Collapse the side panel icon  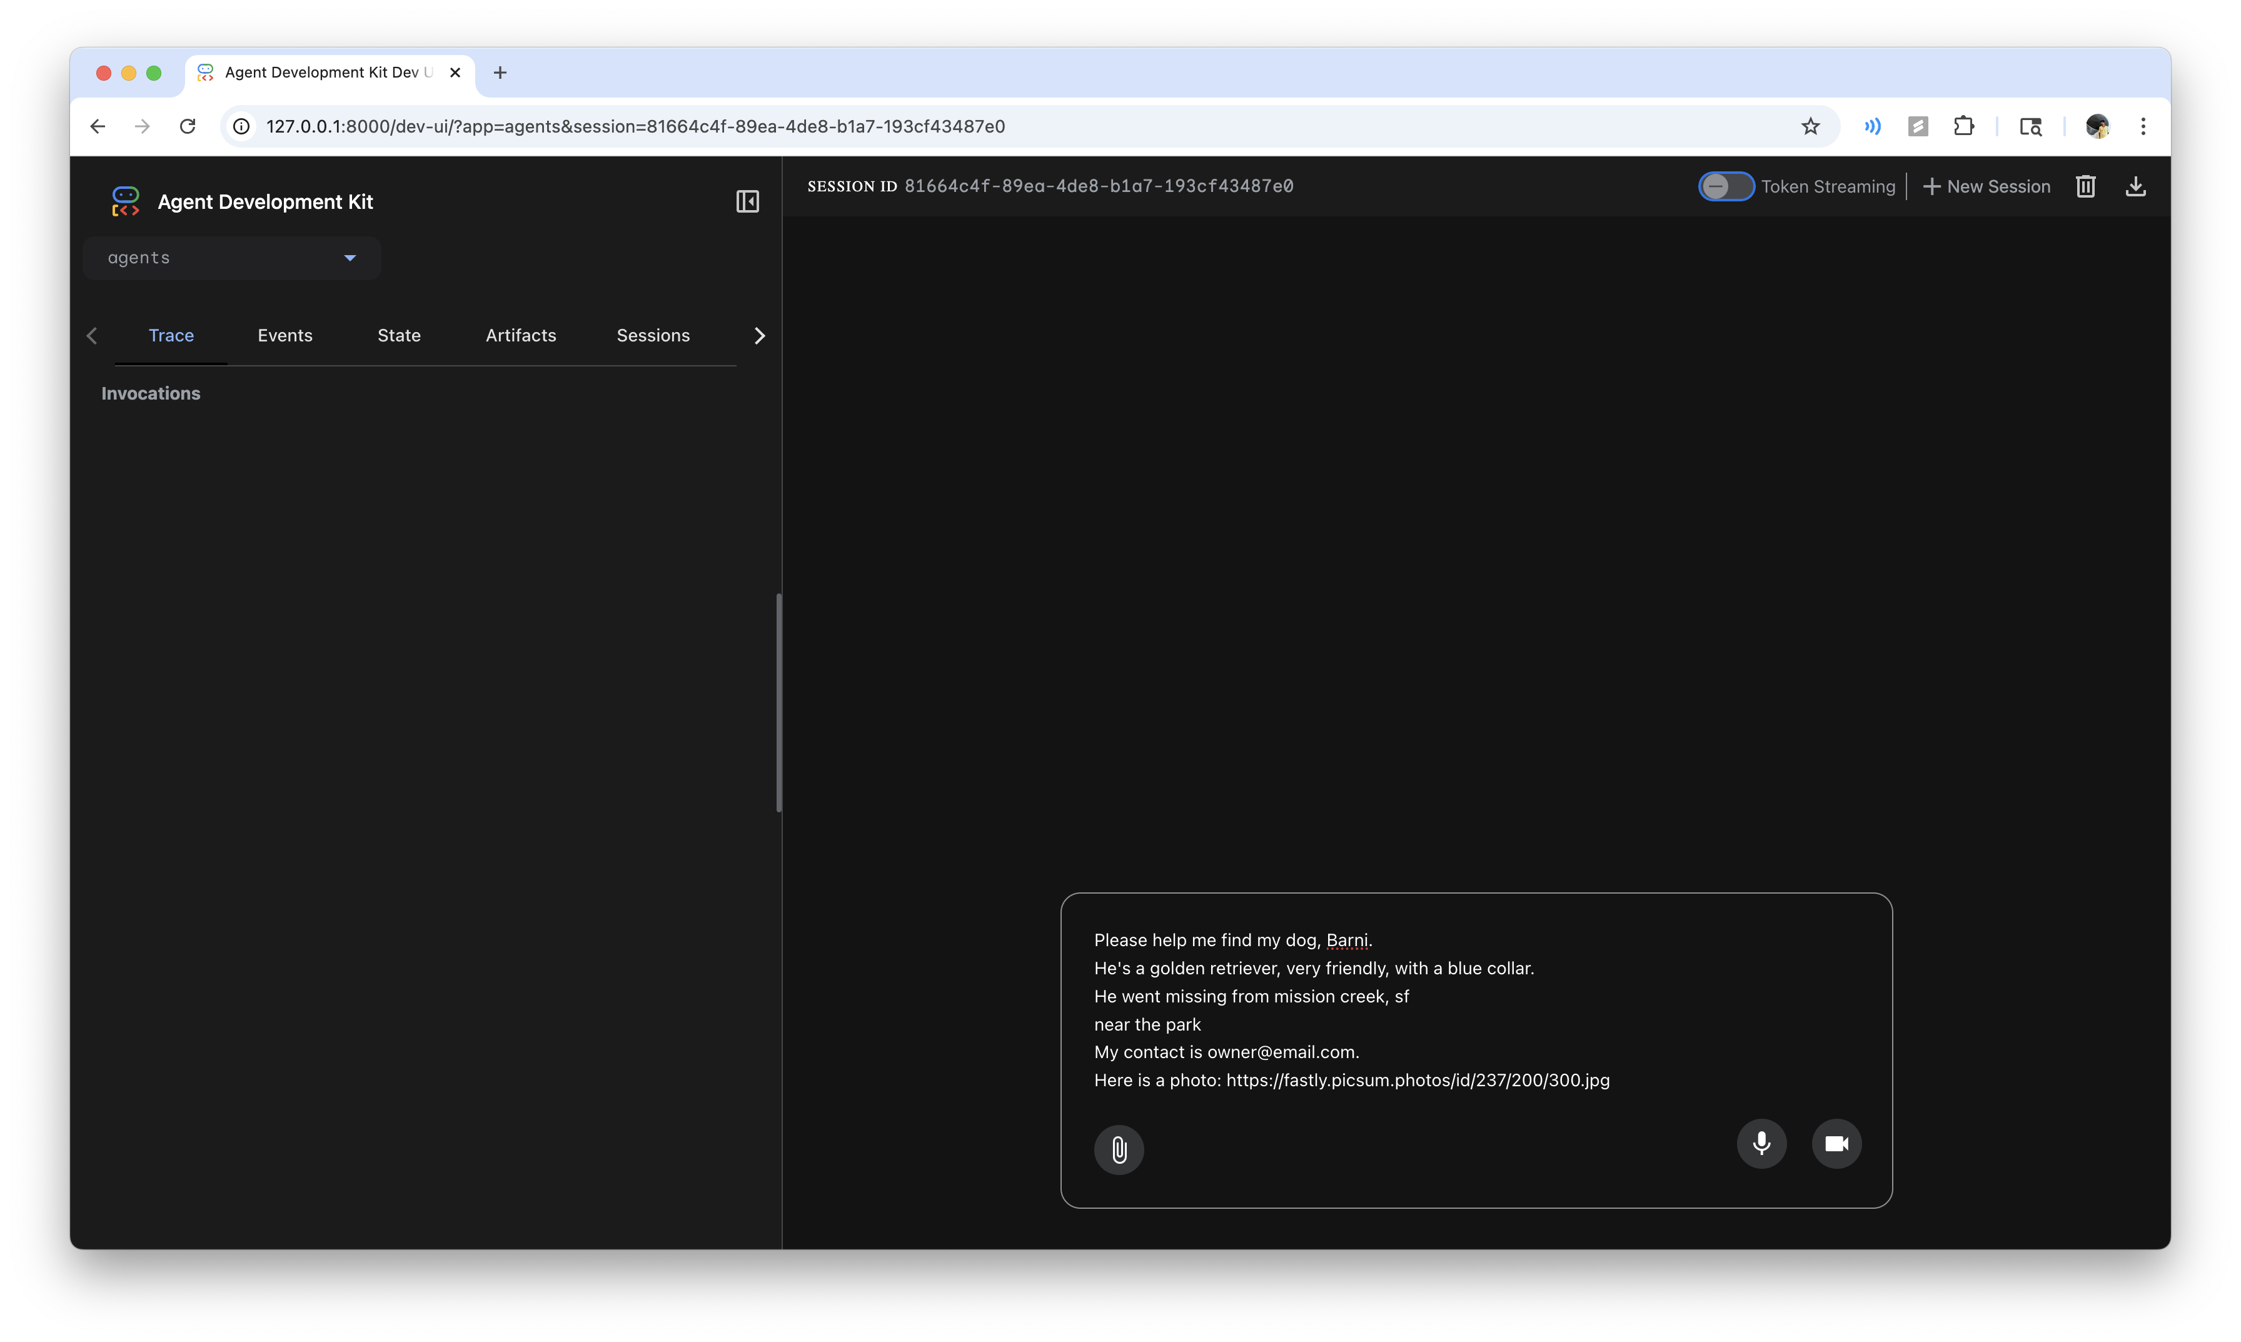[747, 201]
